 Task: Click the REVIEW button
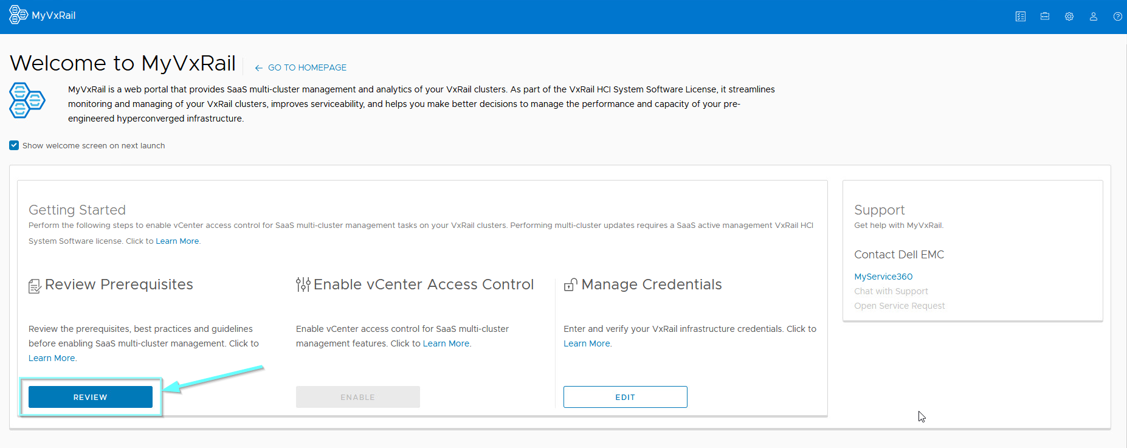(x=91, y=397)
